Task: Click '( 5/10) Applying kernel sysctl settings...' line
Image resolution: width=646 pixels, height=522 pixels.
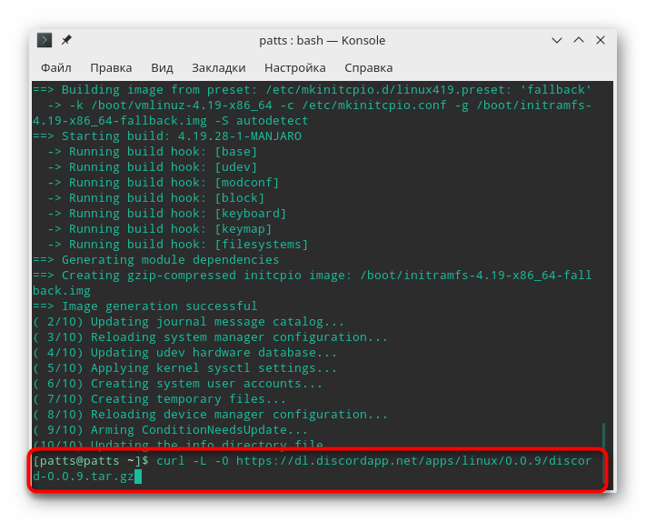Action: tap(185, 367)
